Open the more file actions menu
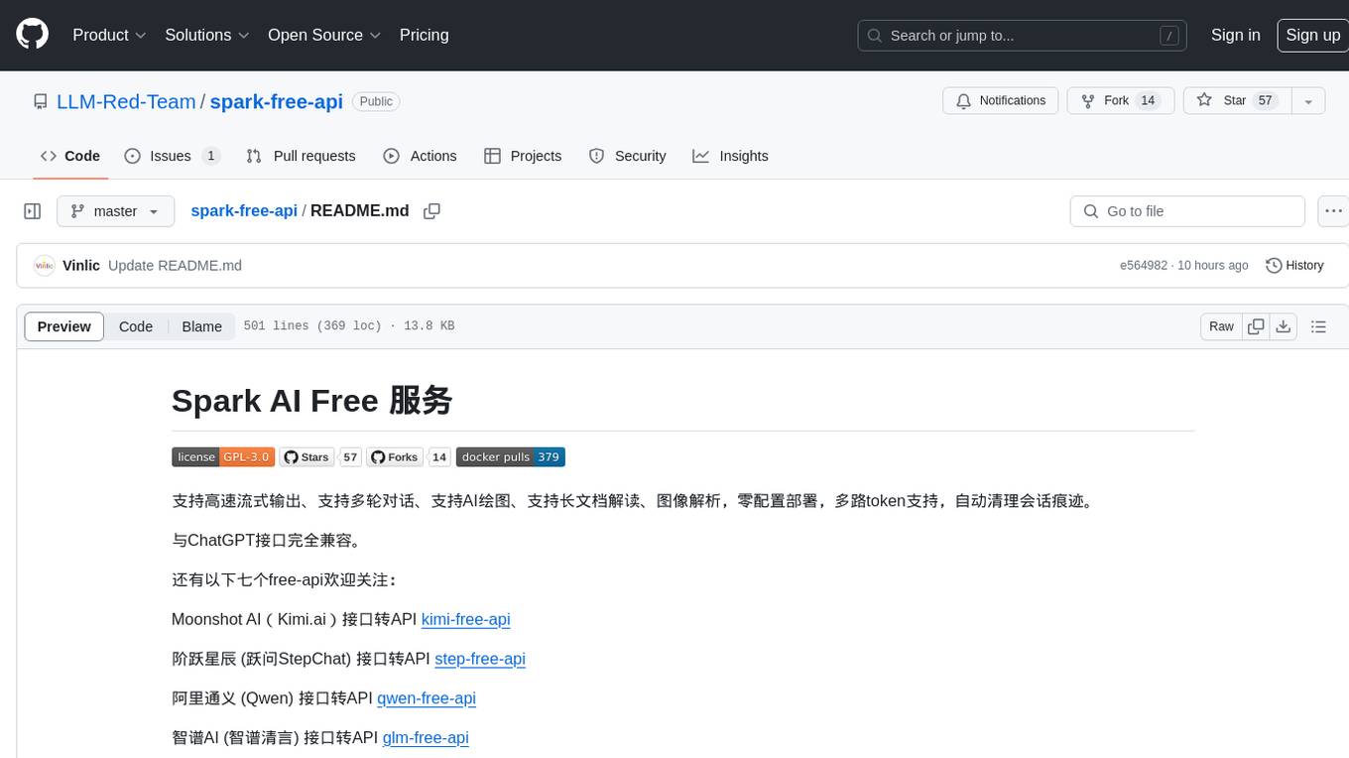The image size is (1349, 758). (x=1333, y=211)
